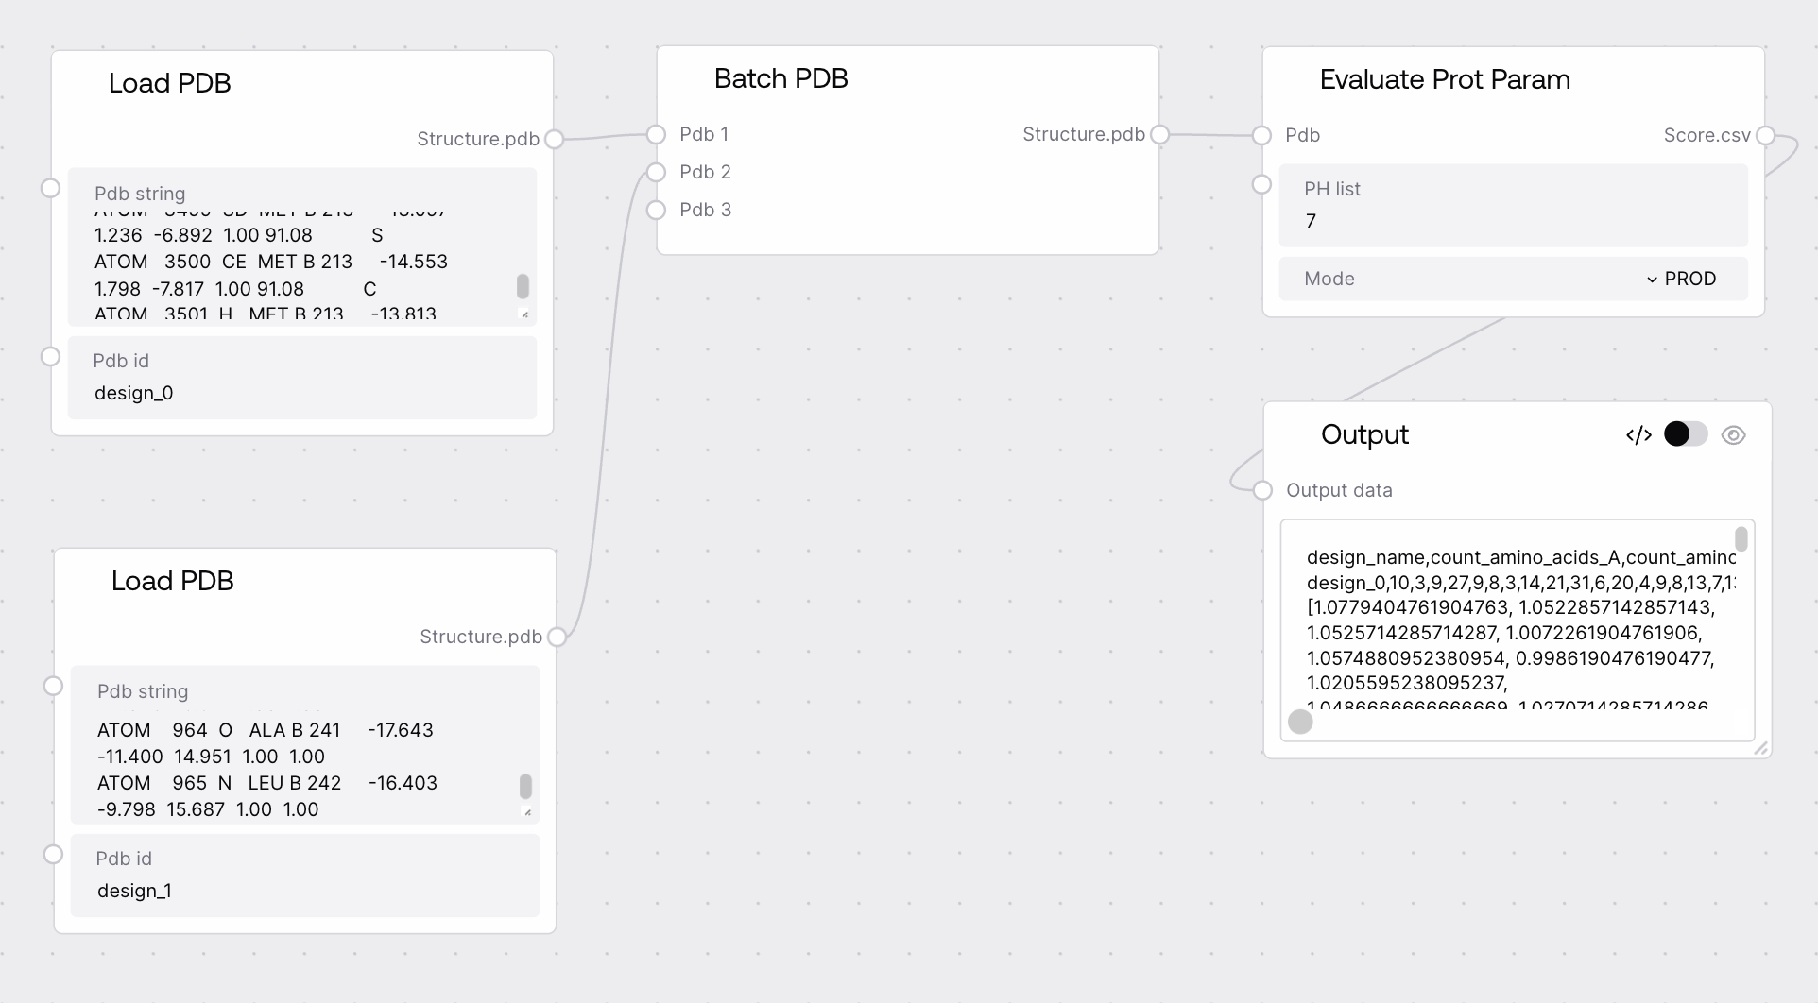Click the Pdb 1 input port on Batch PDB
This screenshot has height=1003, width=1818.
click(656, 134)
